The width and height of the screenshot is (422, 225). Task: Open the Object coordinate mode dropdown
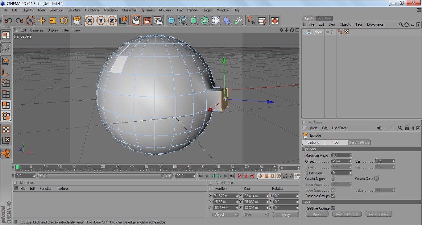225,215
